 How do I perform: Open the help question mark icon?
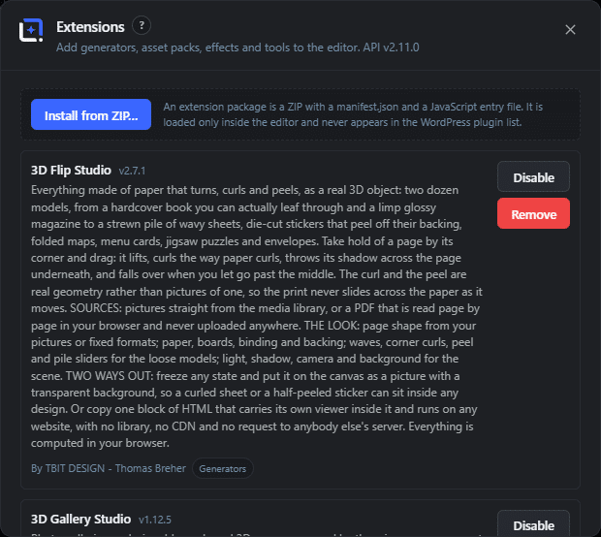coord(142,25)
